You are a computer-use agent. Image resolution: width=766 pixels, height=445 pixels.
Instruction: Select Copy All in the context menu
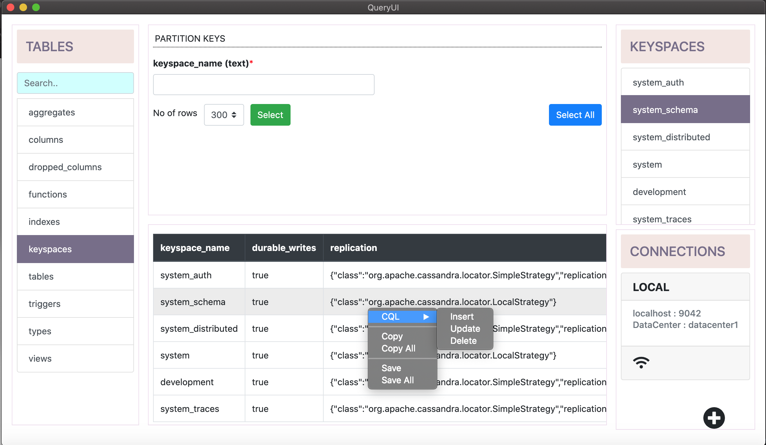(398, 348)
